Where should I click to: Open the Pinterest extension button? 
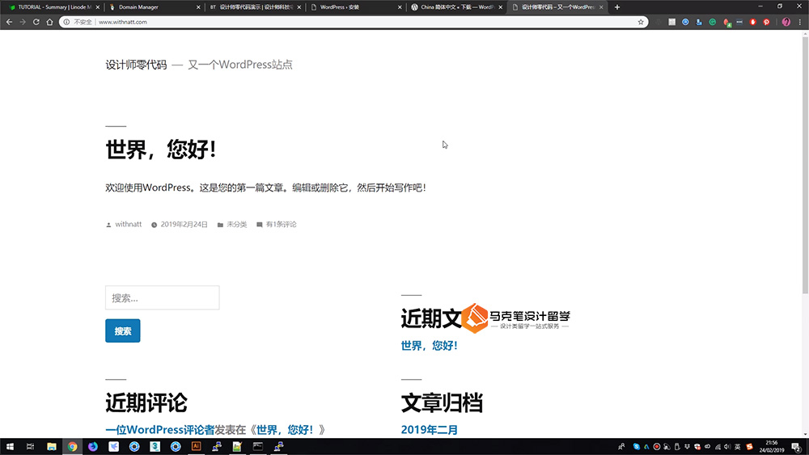coord(767,22)
